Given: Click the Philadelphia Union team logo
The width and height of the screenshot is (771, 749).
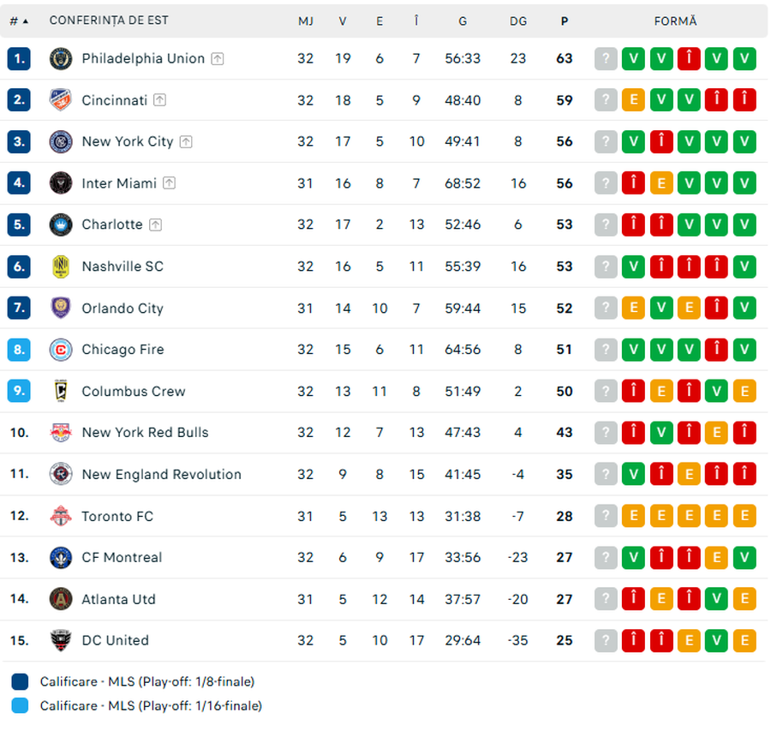Looking at the screenshot, I should point(61,58).
